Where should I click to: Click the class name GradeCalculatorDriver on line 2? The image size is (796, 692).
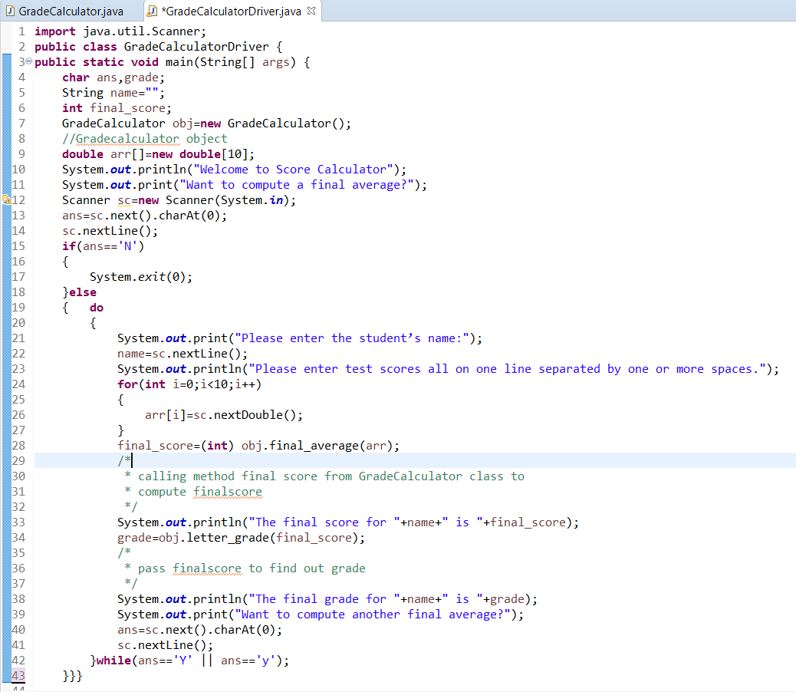[196, 47]
